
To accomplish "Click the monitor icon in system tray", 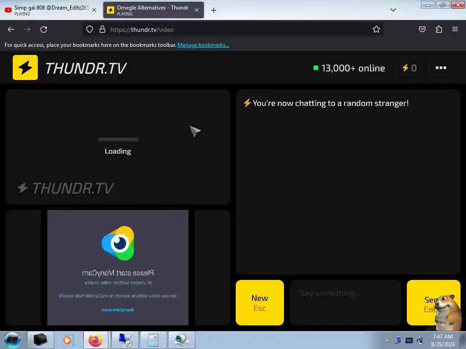I will [409, 340].
